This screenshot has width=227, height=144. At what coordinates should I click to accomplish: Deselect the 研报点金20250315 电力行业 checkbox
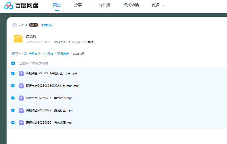pyautogui.click(x=13, y=98)
